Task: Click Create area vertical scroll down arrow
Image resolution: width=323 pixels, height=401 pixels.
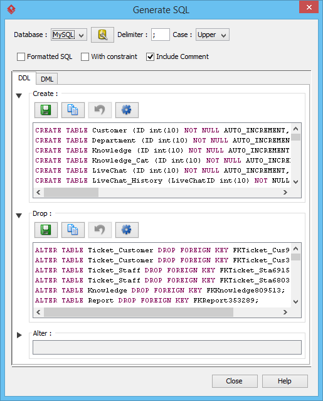Action: [x=296, y=182]
